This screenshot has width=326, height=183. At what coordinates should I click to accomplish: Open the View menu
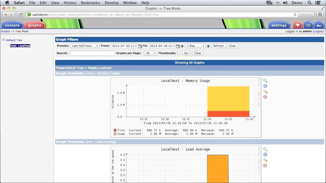(x=55, y=3)
